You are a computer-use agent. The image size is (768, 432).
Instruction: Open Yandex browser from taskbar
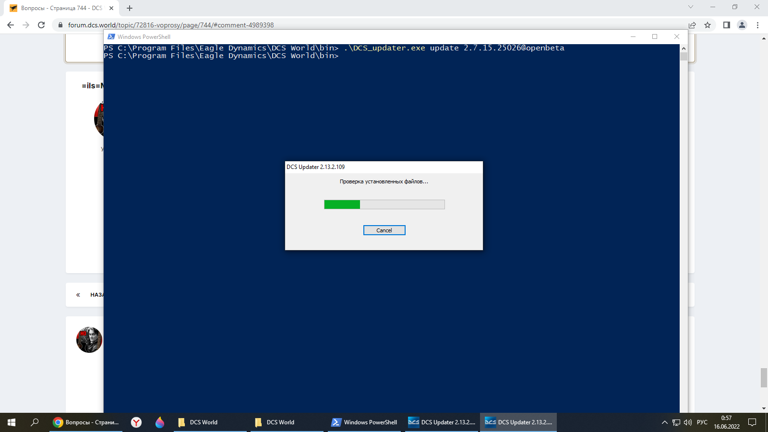[137, 422]
